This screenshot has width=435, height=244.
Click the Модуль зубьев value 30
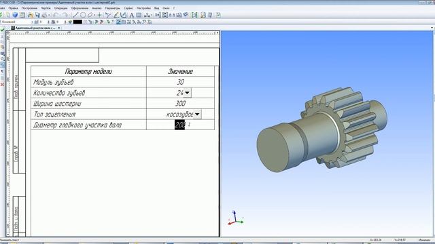pyautogui.click(x=180, y=82)
